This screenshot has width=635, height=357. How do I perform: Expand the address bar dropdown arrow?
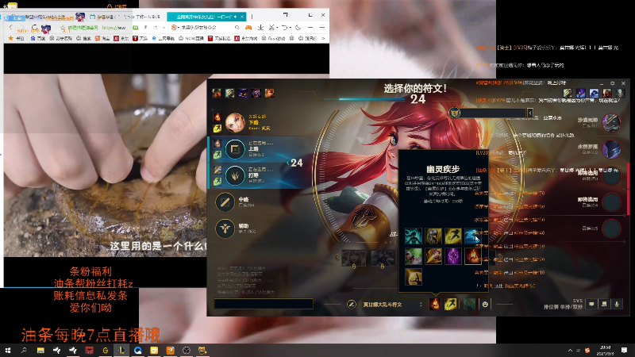pos(164,28)
